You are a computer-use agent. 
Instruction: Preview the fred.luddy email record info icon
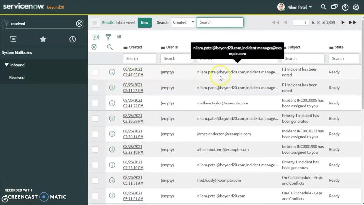(112, 180)
